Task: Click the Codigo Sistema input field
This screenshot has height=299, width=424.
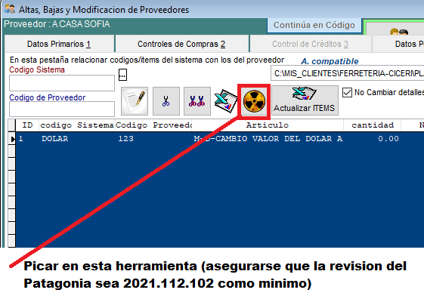Action: pyautogui.click(x=62, y=83)
